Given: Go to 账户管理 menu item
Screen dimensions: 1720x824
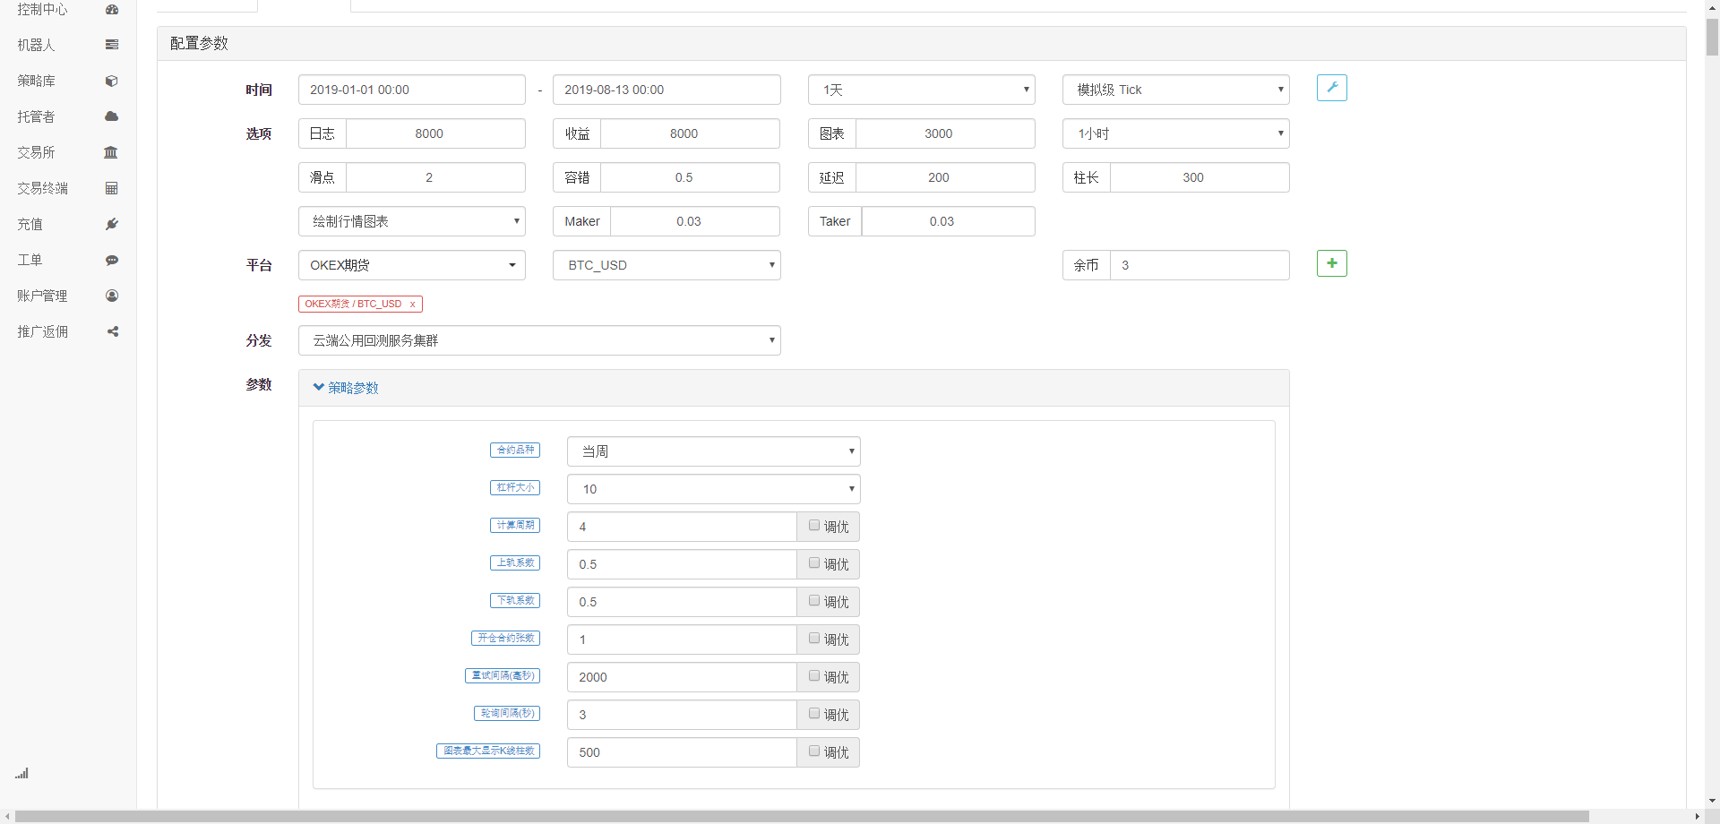Looking at the screenshot, I should [x=42, y=296].
